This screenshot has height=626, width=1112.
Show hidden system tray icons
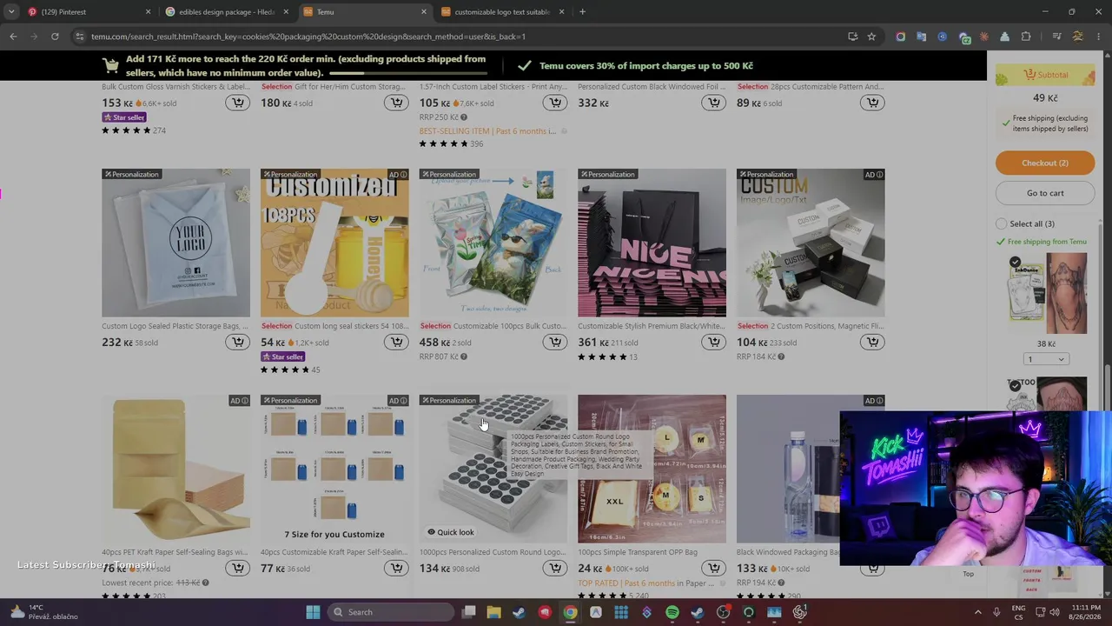(x=977, y=612)
